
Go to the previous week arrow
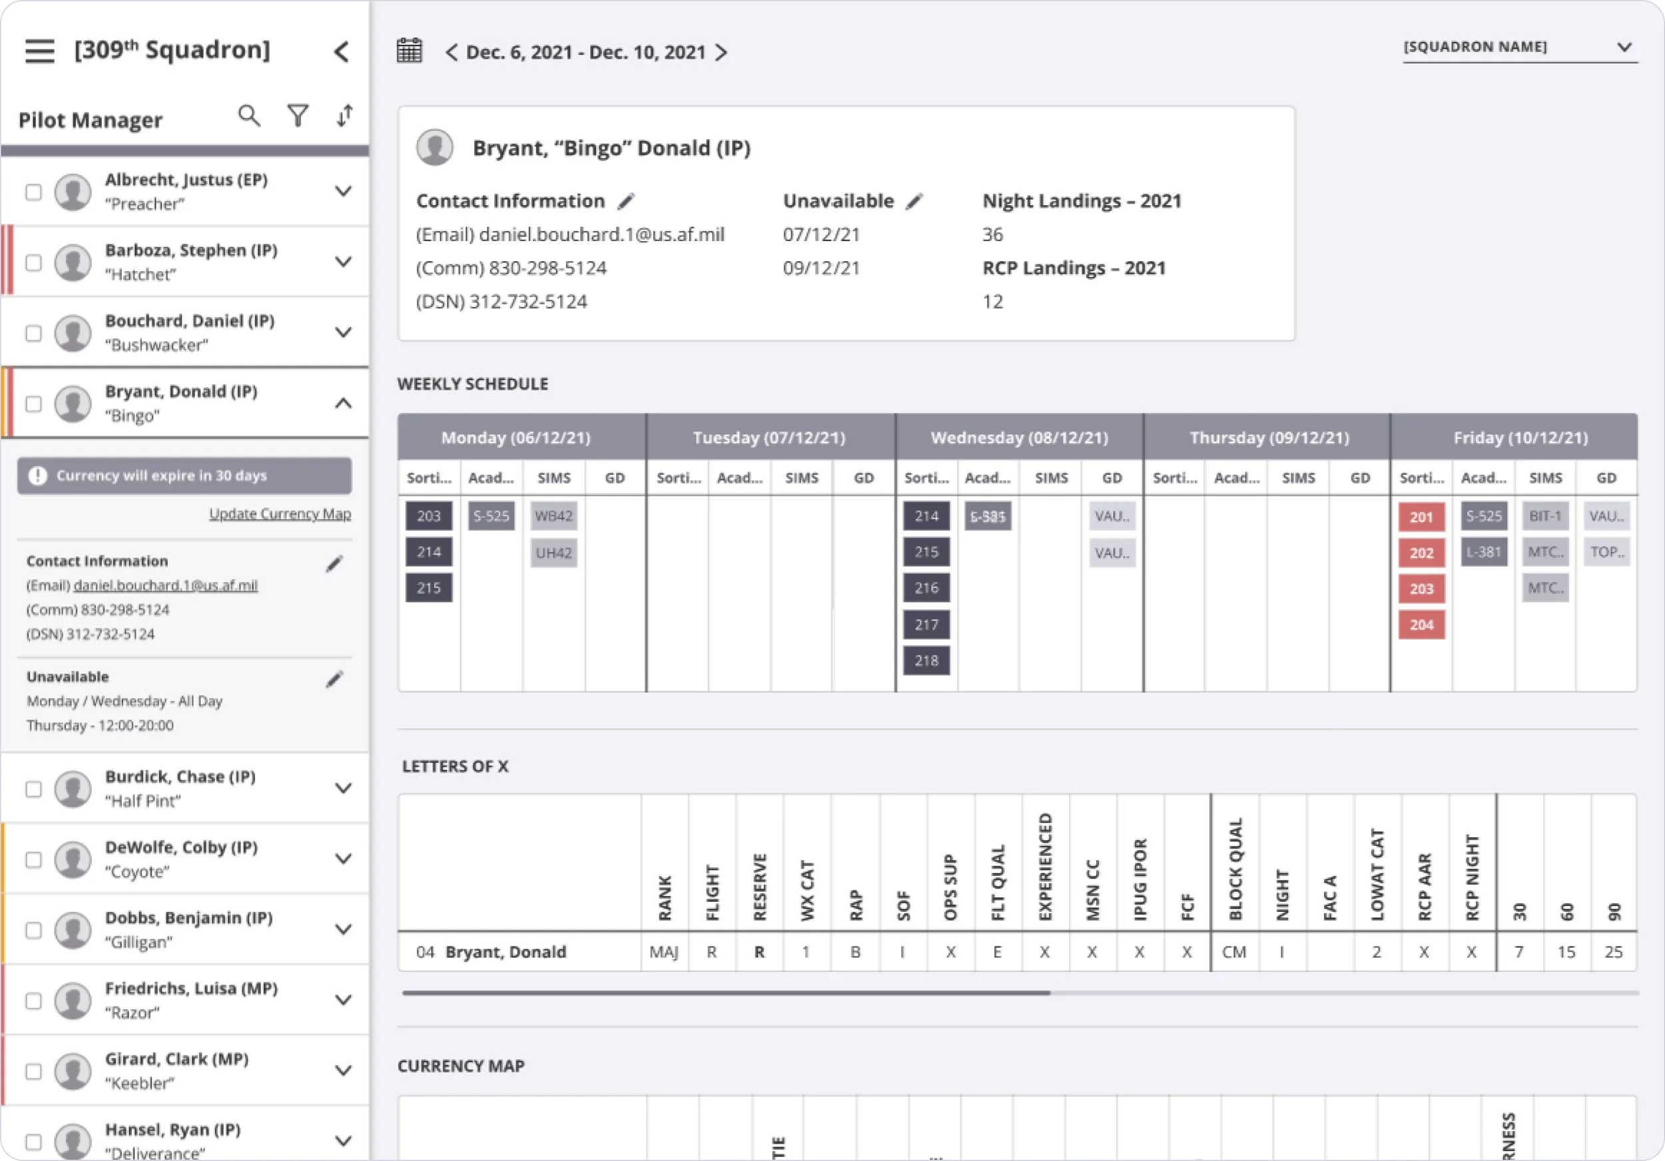451,52
